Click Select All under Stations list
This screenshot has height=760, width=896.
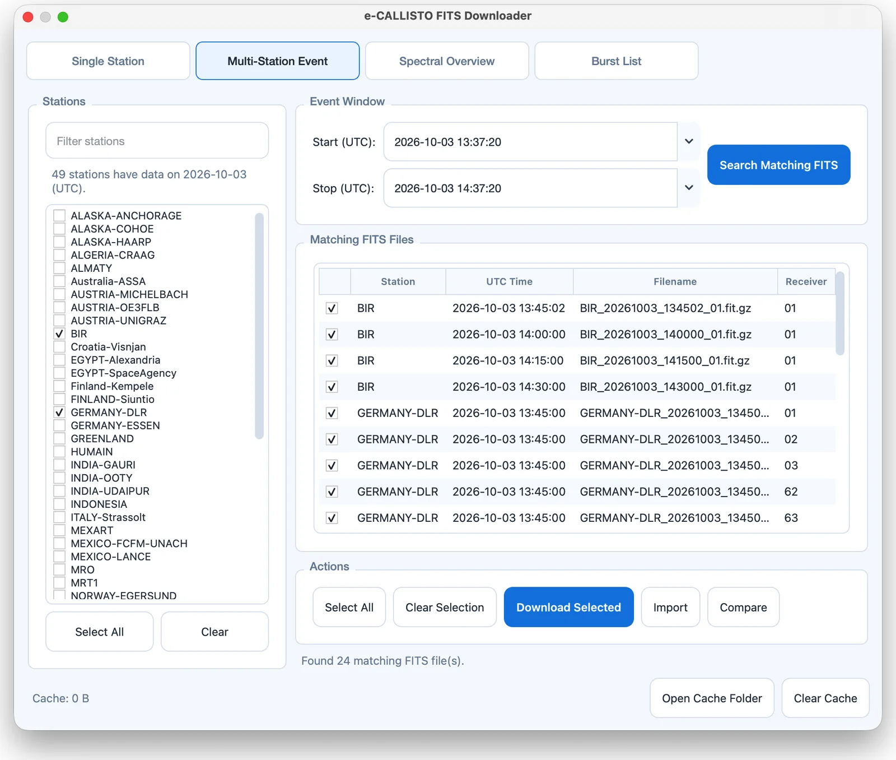pyautogui.click(x=100, y=632)
